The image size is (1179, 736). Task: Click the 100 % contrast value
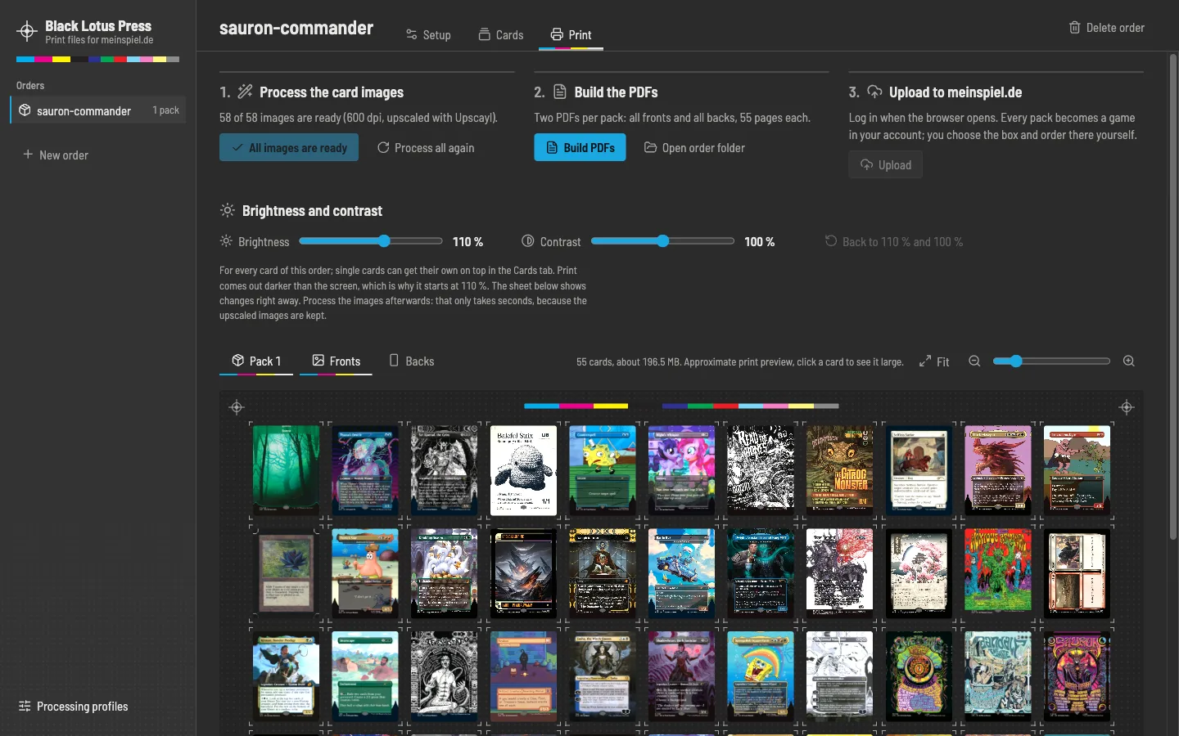759,242
